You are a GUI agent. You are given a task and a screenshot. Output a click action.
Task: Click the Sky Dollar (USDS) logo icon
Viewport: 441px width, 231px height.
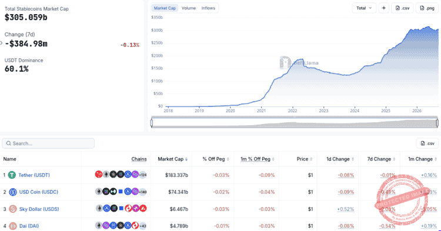pos(13,209)
